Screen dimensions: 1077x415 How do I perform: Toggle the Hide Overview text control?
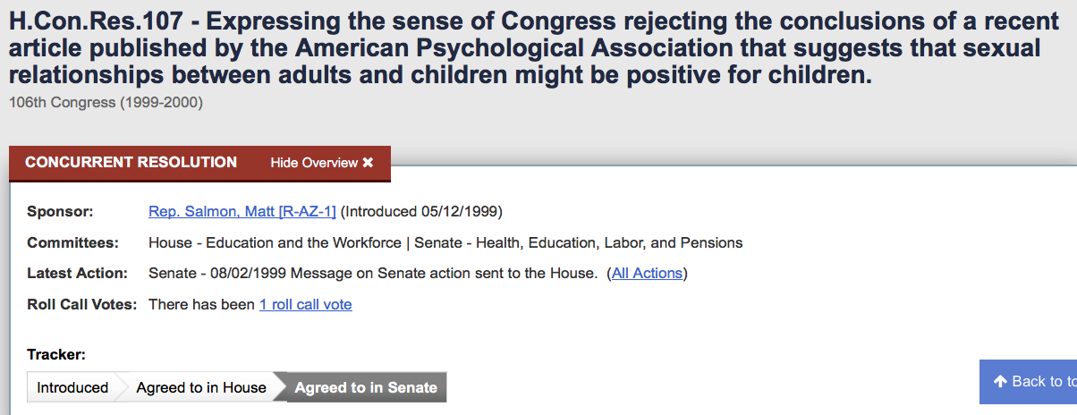tap(314, 163)
